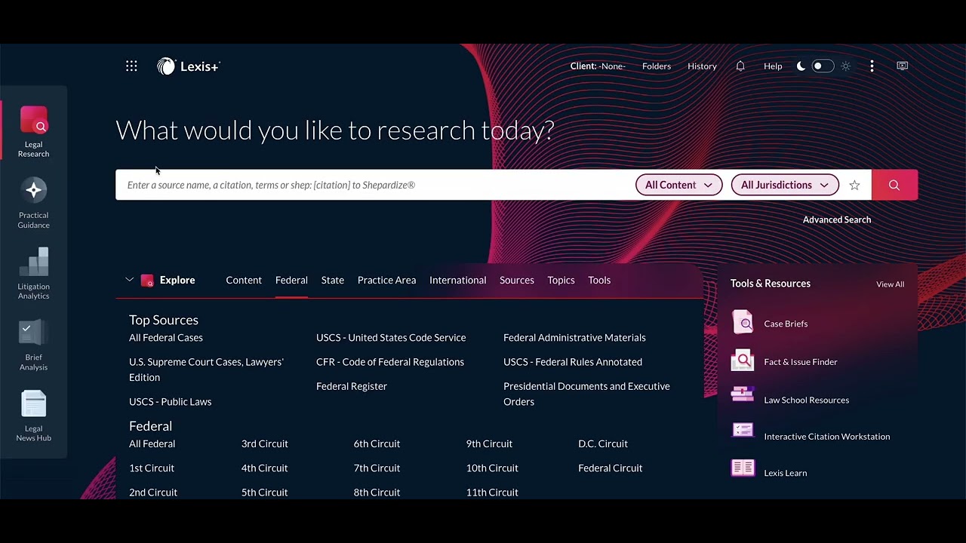Screen dimensions: 966x543
Task: Open the Help menu
Action: click(773, 66)
